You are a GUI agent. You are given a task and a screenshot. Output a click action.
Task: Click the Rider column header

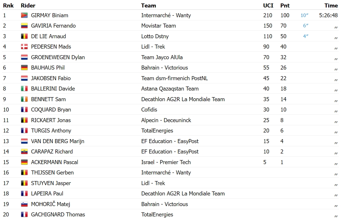click(28, 5)
